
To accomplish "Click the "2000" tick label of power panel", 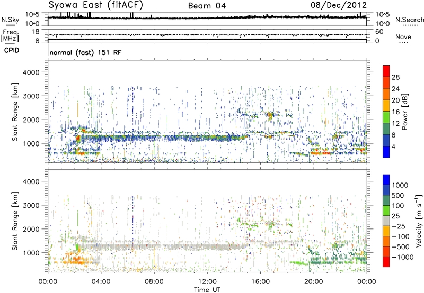I will click(x=31, y=120).
